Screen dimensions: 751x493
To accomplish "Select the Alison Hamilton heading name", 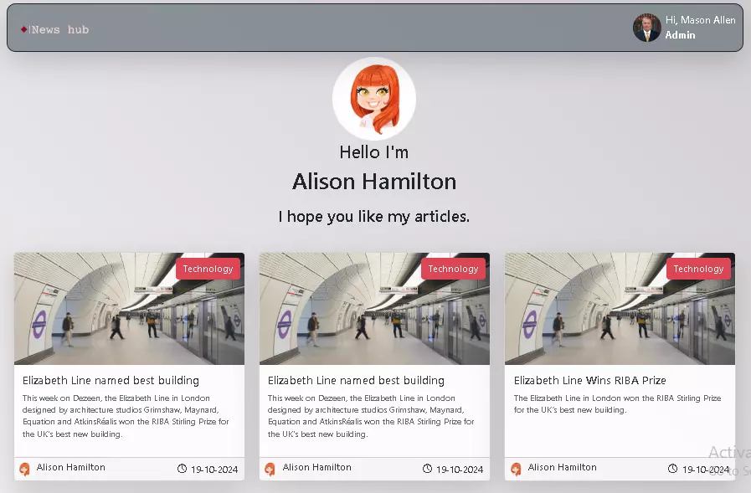I will click(374, 182).
